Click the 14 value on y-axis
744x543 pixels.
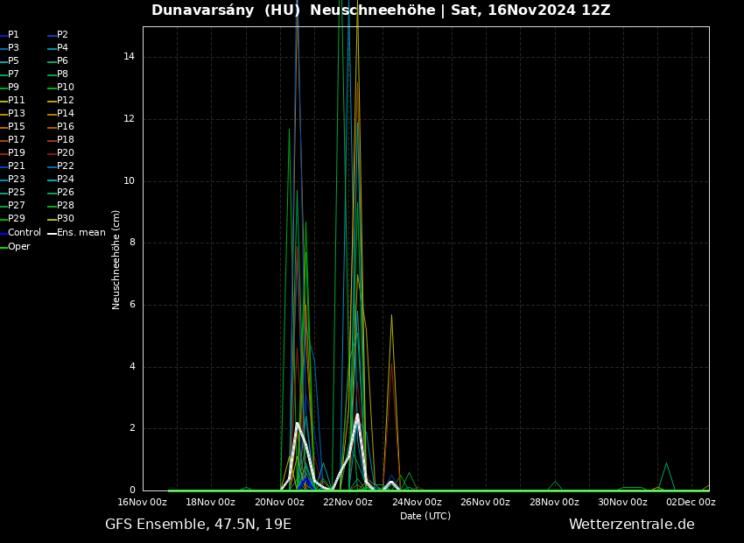click(129, 57)
